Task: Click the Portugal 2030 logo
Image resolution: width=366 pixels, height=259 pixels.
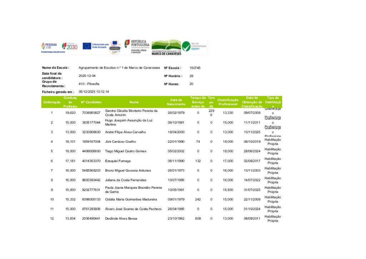Action: point(69,46)
